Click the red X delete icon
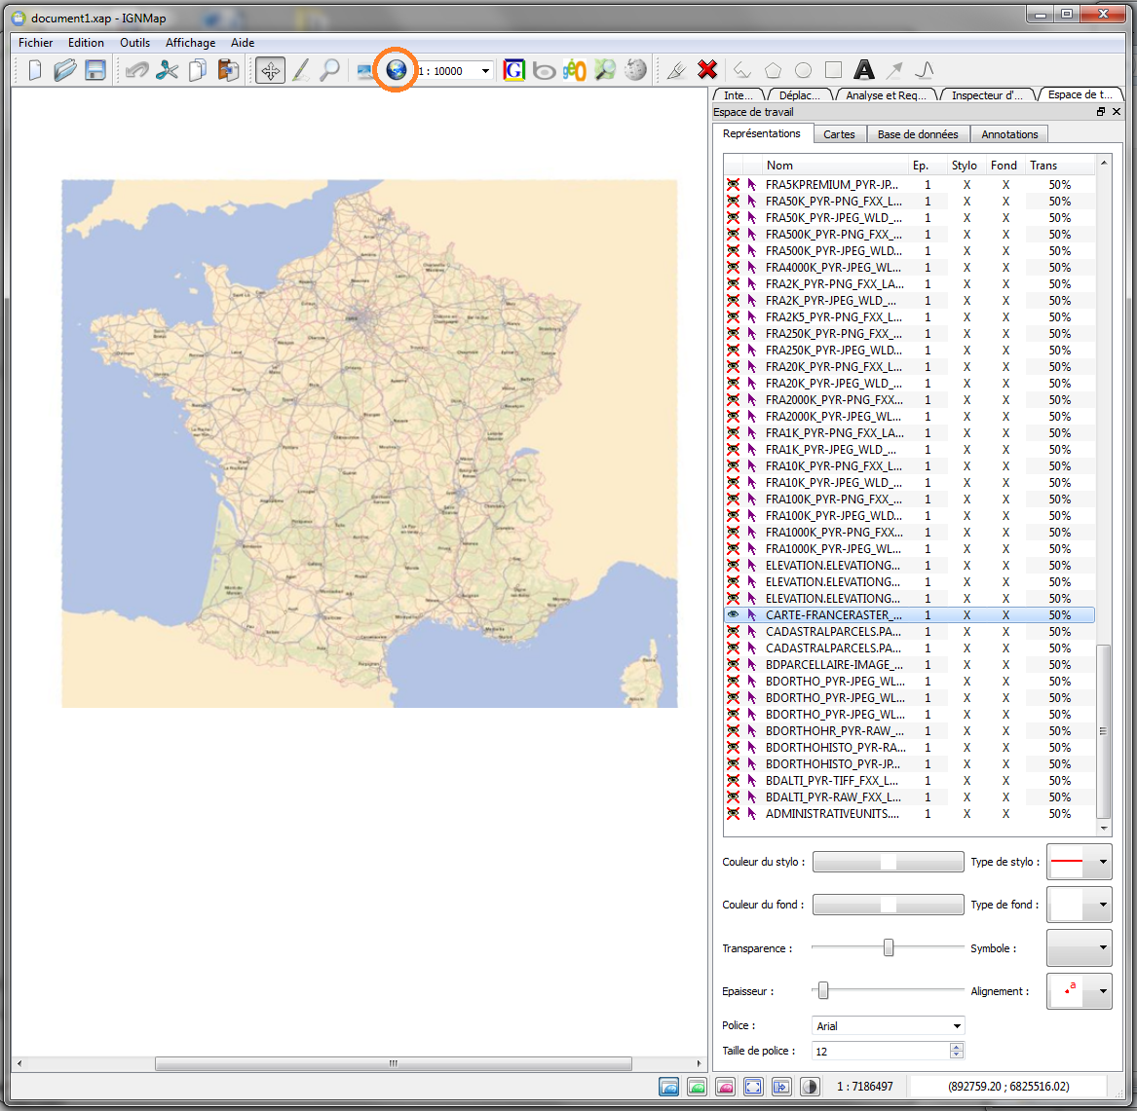This screenshot has width=1137, height=1111. 707,70
